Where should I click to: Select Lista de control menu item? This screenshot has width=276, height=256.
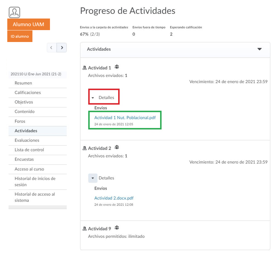29,150
